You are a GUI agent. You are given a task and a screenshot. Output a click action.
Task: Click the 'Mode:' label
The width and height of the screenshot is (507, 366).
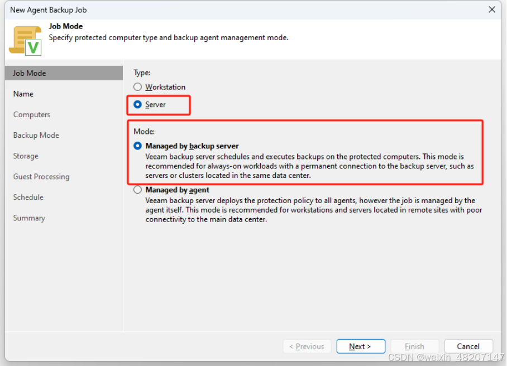[x=144, y=132]
